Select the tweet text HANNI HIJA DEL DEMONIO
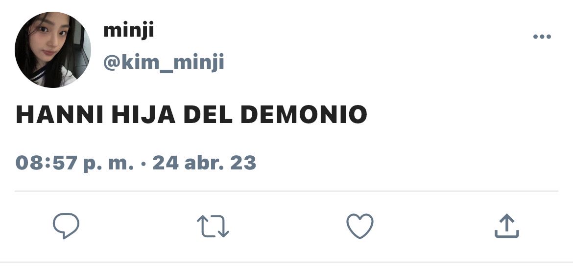573x271 pixels. (x=191, y=114)
